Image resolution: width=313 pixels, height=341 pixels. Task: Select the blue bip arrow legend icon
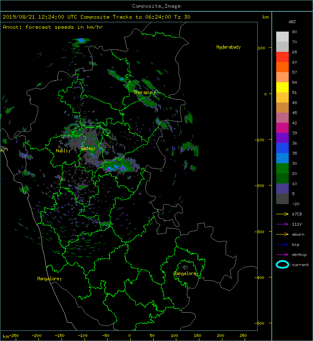coord(282,245)
